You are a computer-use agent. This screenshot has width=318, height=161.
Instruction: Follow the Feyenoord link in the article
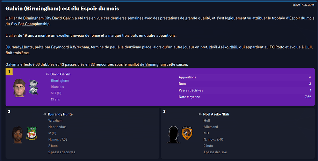click(60, 47)
